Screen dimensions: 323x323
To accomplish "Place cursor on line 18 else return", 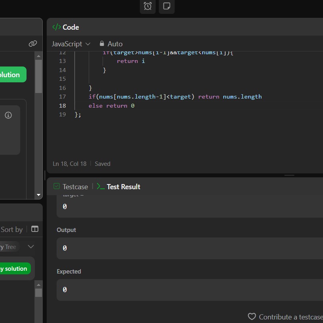I will point(112,106).
